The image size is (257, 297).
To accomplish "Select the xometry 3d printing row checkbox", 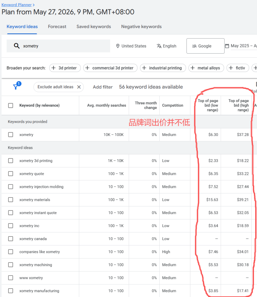I will click(x=11, y=161).
